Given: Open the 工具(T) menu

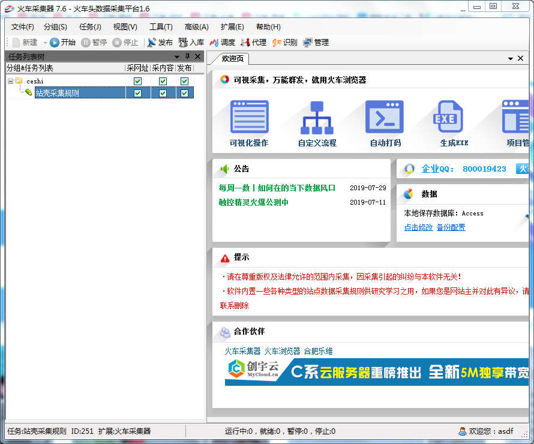Looking at the screenshot, I should [161, 27].
